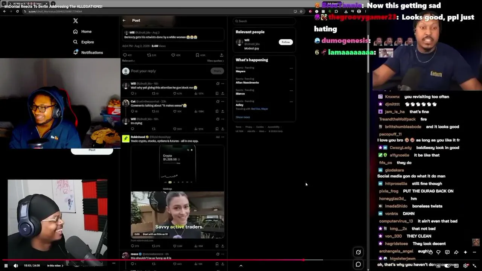
Task: Click Show more under What's happening
Action: point(243,117)
